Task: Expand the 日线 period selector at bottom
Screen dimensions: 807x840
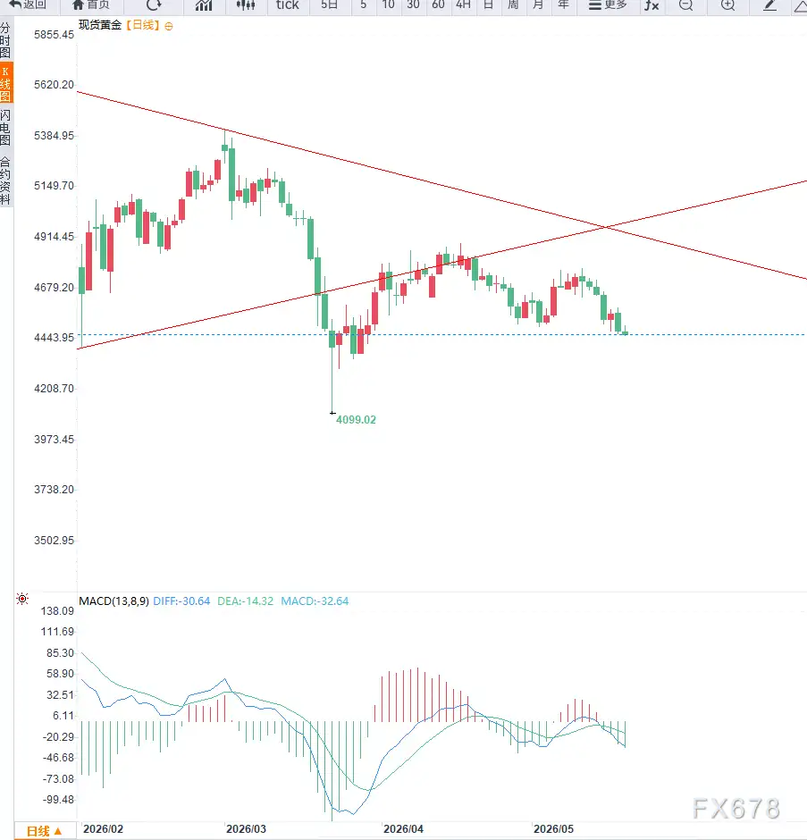Action: coord(44,831)
